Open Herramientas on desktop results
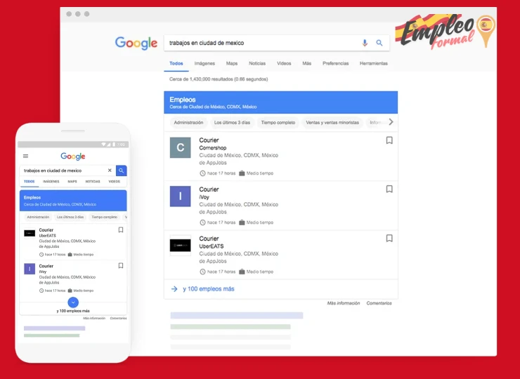Screen dimensions: 520x379 (x=374, y=63)
